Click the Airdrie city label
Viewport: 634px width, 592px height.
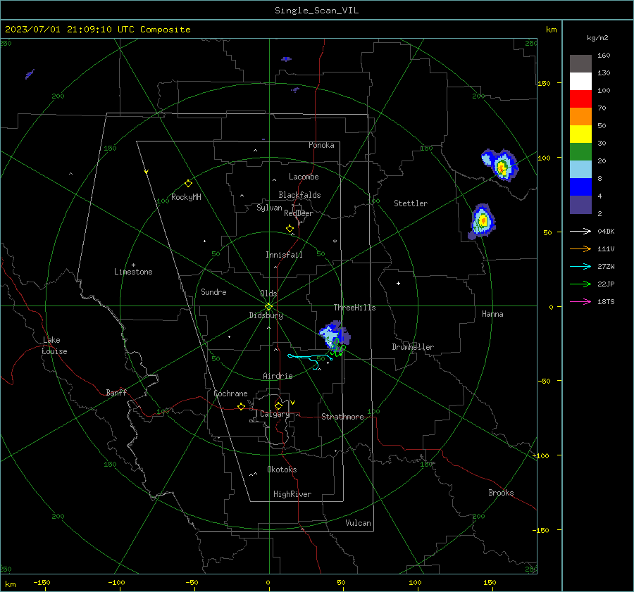[278, 376]
